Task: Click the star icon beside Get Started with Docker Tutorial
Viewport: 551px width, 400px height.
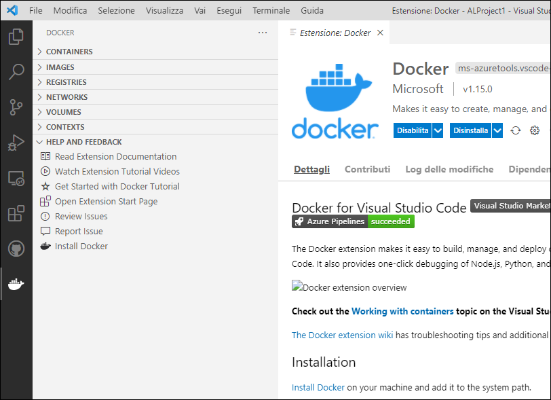Action: (x=45, y=186)
